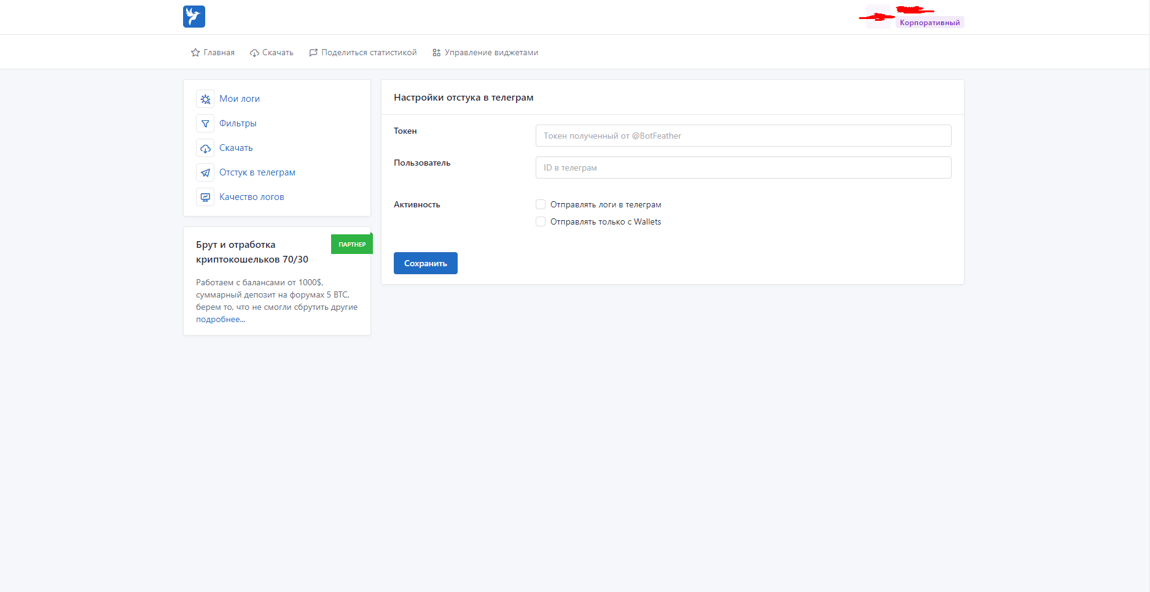
Task: Follow the подробнее... link
Action: pos(221,320)
